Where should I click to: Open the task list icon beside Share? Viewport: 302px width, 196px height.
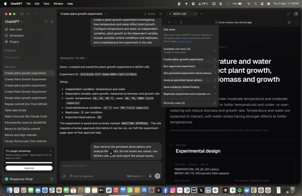[161, 14]
